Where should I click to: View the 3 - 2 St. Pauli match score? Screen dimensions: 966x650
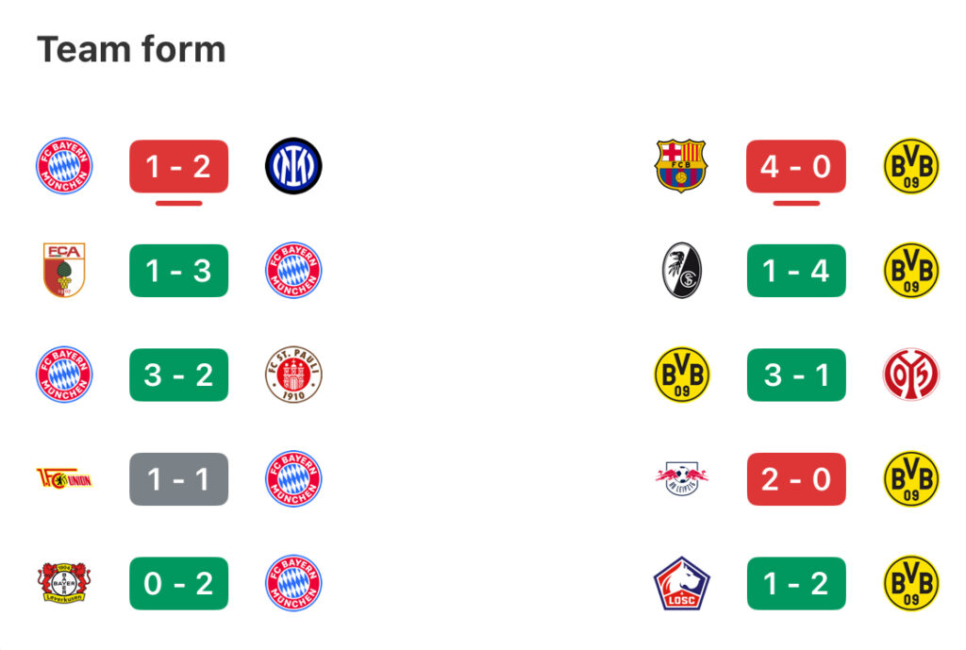tap(178, 375)
